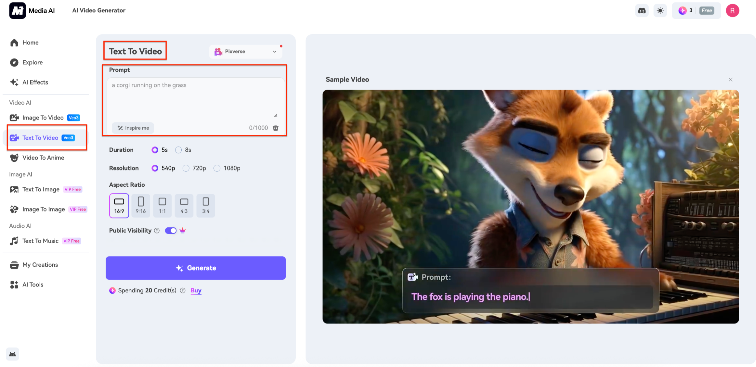756x367 pixels.
Task: Turn off the Public Visibility switch
Action: point(171,231)
